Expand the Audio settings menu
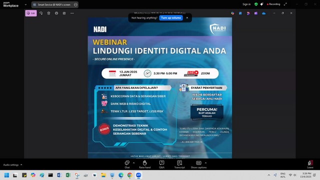The width and height of the screenshot is (320, 180). point(12,164)
